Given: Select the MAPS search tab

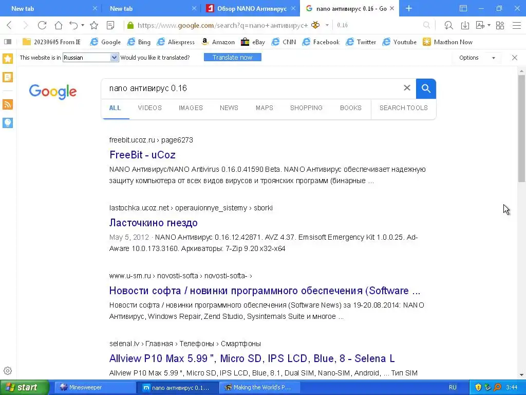Looking at the screenshot, I should pos(265,108).
